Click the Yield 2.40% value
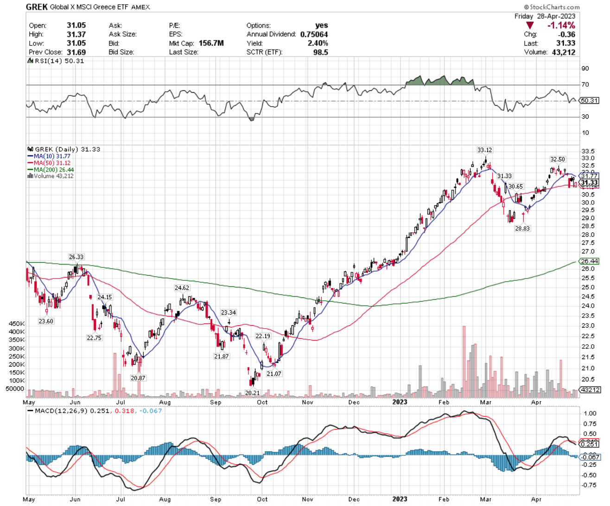 [x=318, y=43]
